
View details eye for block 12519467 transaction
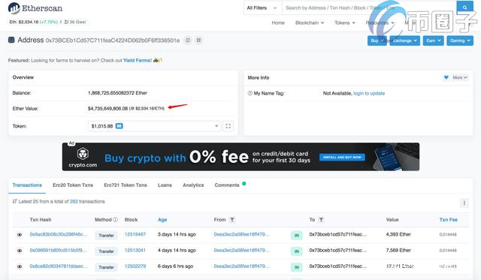coord(20,235)
